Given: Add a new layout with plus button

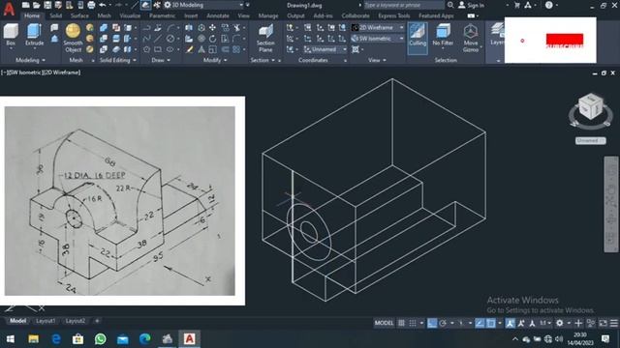Looking at the screenshot, I should coord(97,321).
